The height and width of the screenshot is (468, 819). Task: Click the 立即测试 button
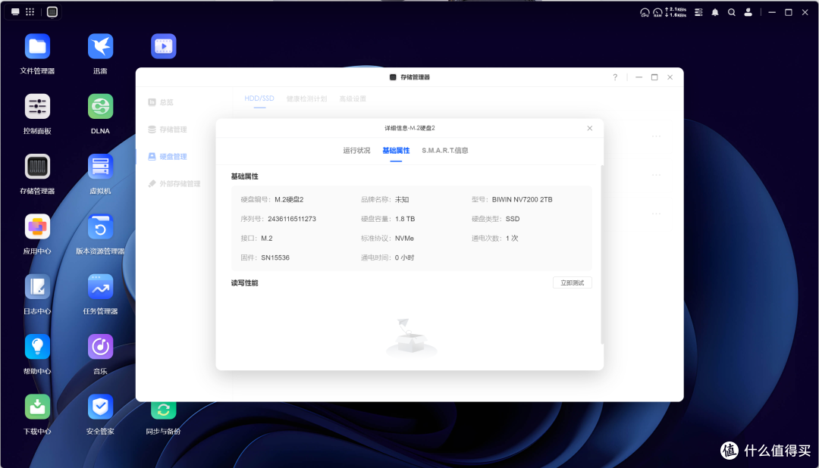(x=573, y=282)
